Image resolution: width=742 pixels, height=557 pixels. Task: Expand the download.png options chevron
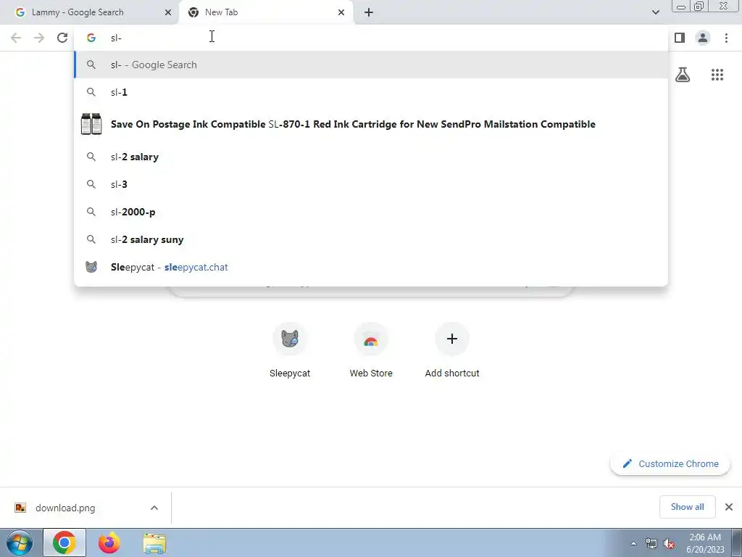point(154,508)
